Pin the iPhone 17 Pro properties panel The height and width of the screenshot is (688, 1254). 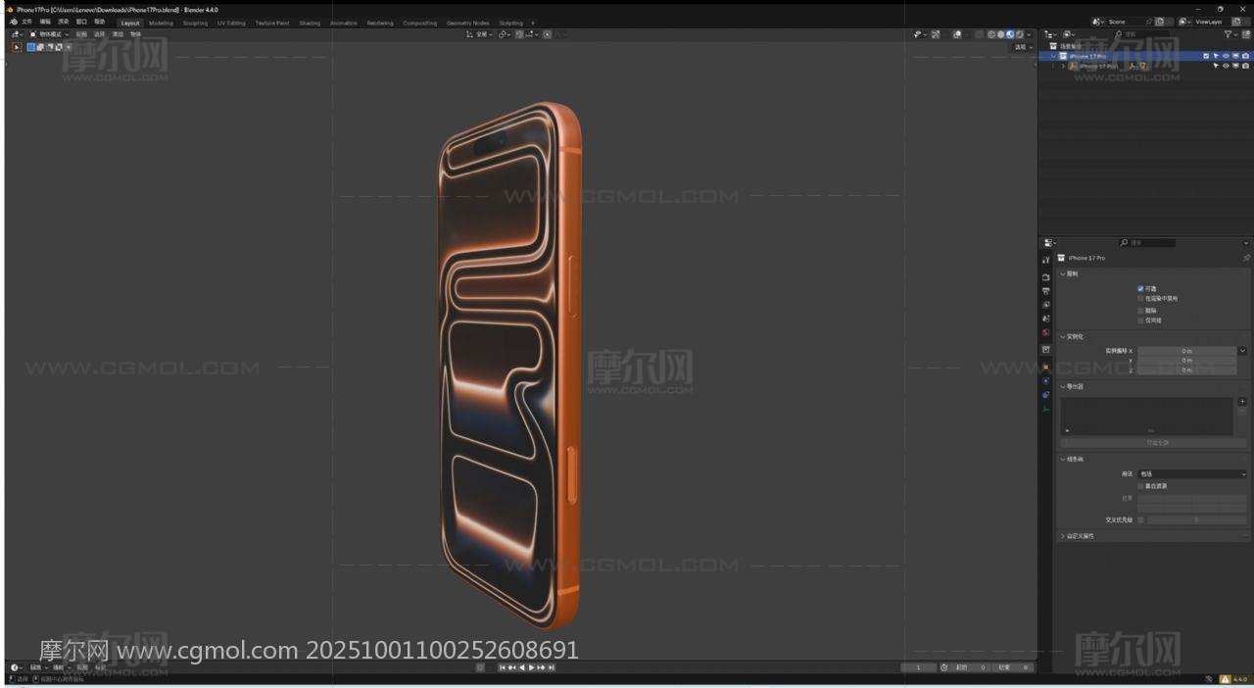[1246, 258]
